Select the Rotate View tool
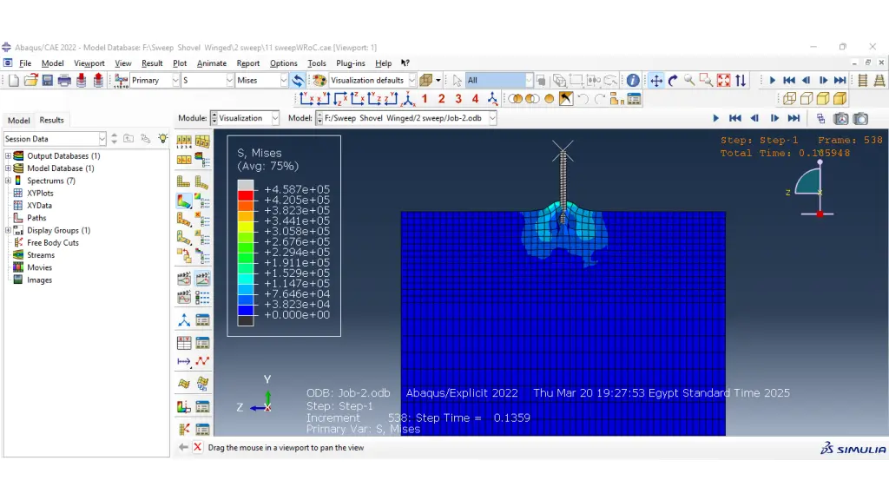Screen dimensions: 889x500 tap(673, 81)
